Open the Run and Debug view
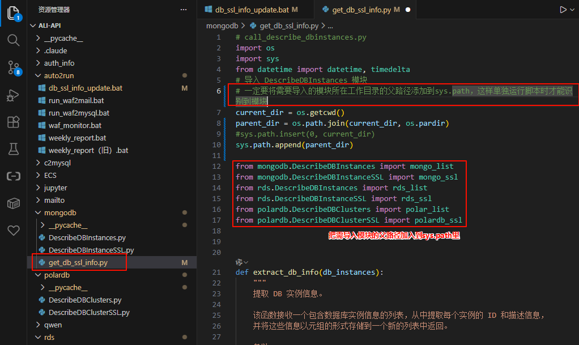Image resolution: width=579 pixels, height=345 pixels. click(13, 95)
